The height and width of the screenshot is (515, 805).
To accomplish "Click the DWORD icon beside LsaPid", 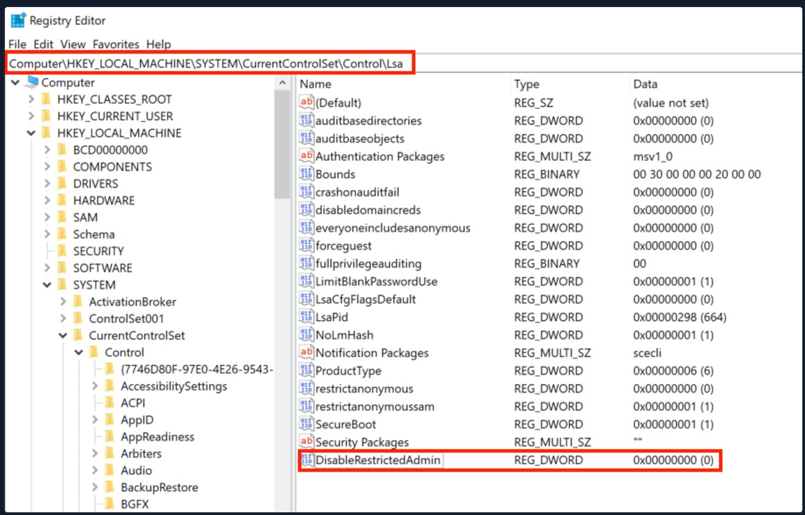I will 306,316.
